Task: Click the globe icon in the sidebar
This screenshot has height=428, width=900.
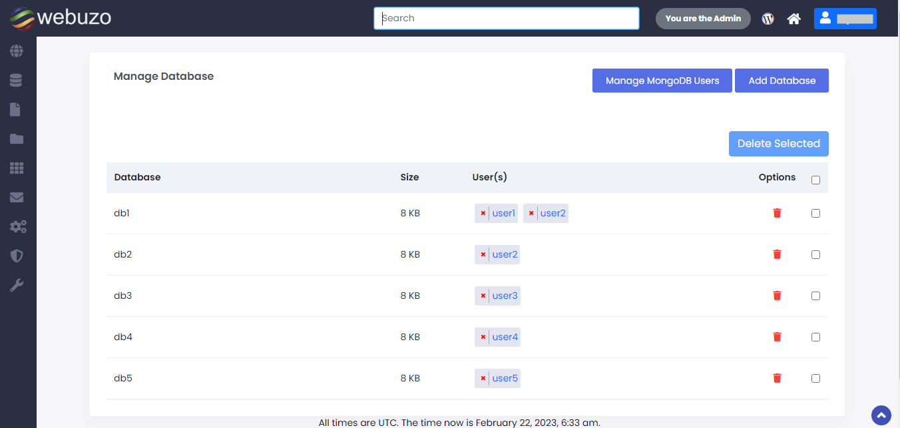Action: [16, 51]
